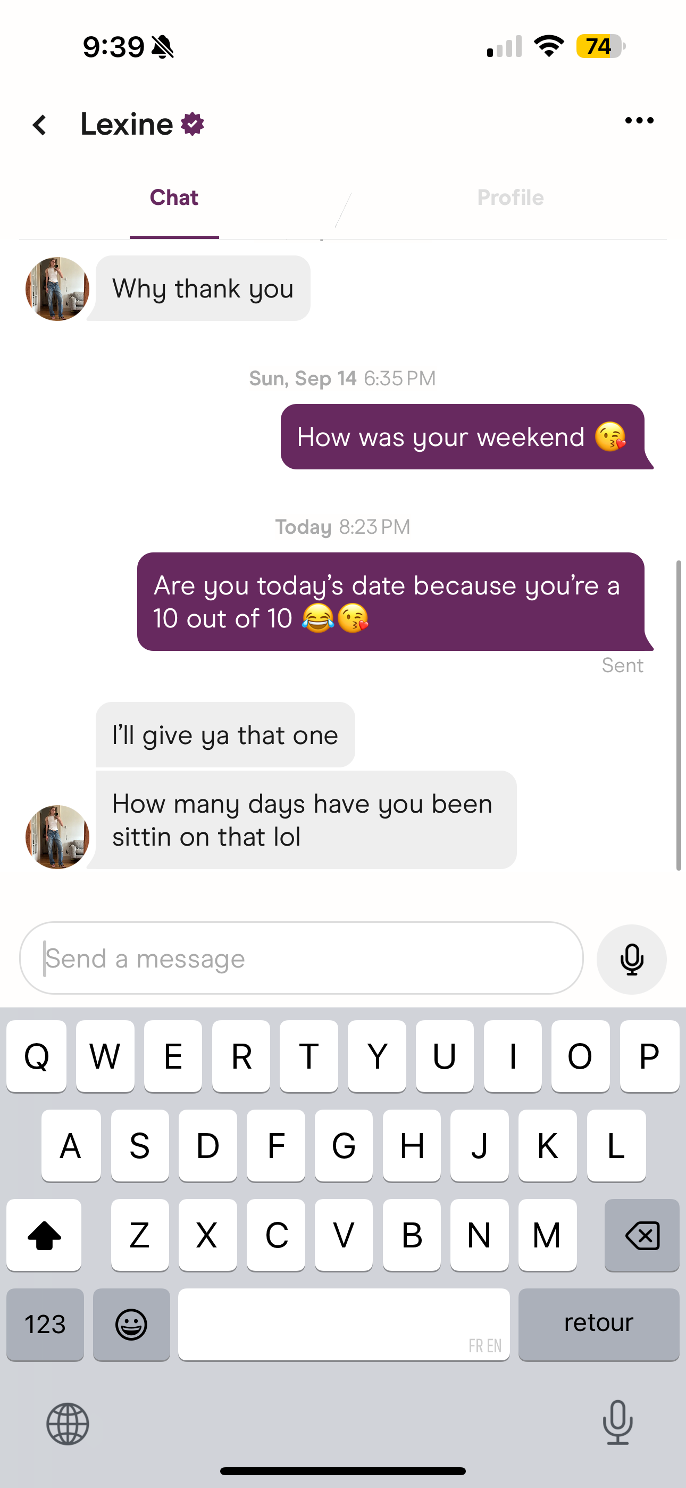Image resolution: width=686 pixels, height=1488 pixels.
Task: Open the emoji keyboard
Action: (x=132, y=1324)
